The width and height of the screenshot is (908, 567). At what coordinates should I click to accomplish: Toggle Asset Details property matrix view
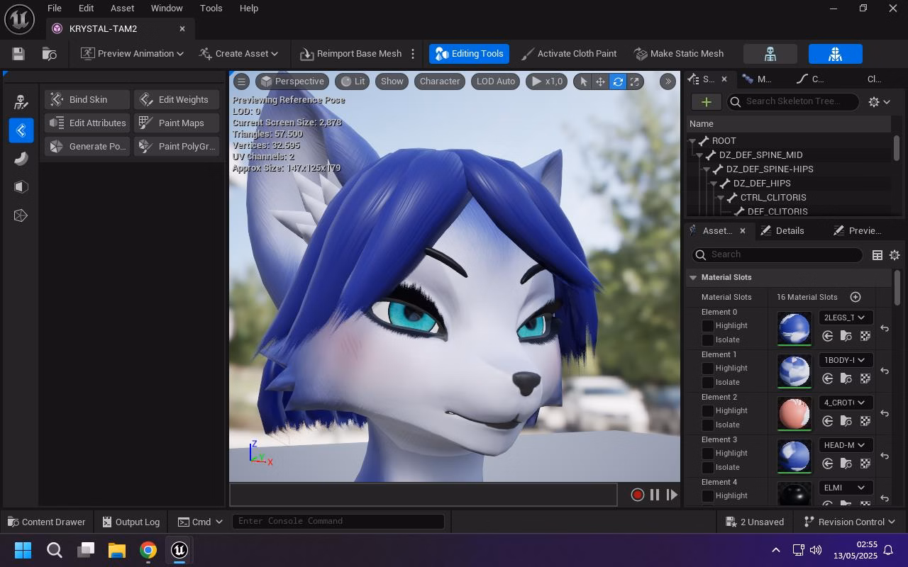(877, 255)
